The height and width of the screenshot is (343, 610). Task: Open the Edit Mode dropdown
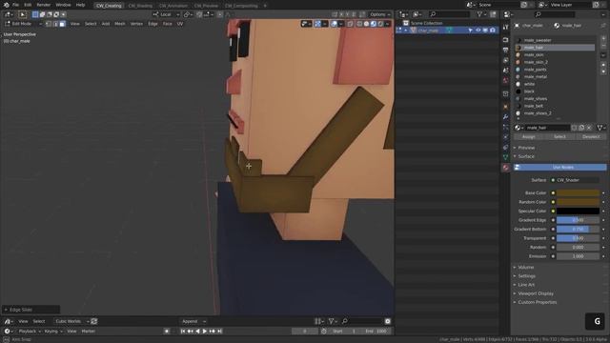(23, 24)
